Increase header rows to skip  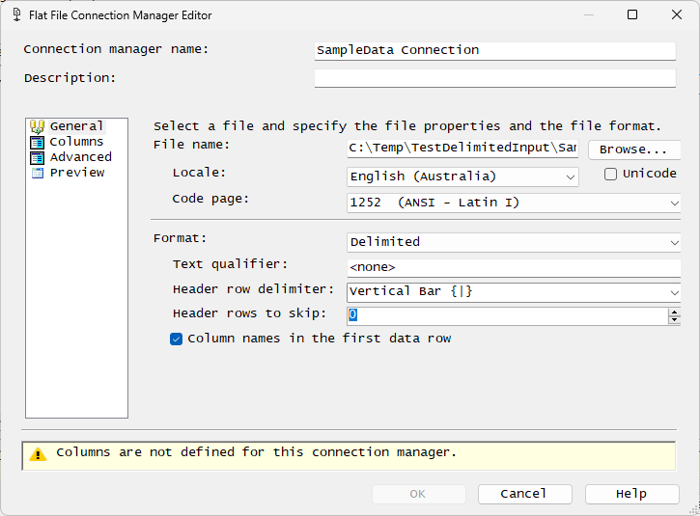pos(674,312)
